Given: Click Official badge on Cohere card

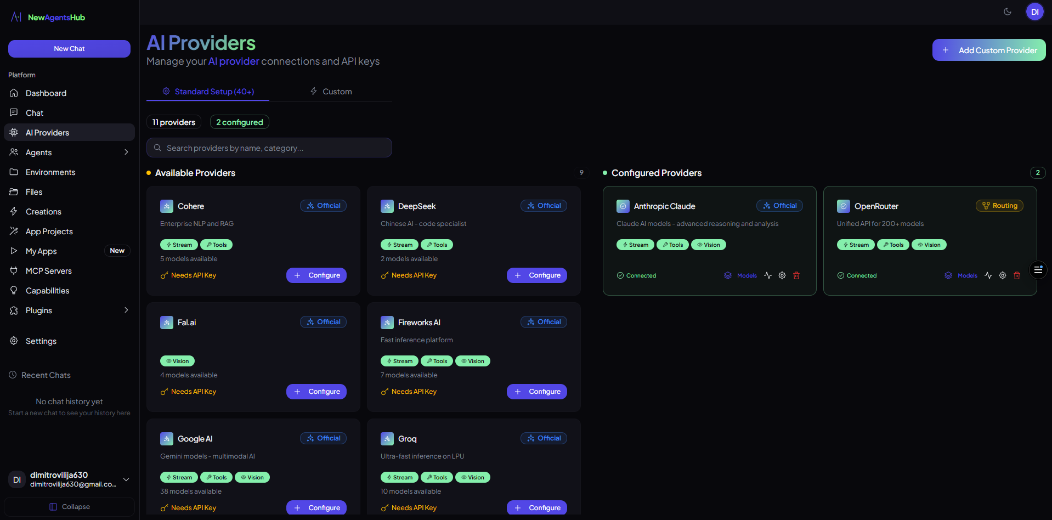Looking at the screenshot, I should [x=324, y=206].
